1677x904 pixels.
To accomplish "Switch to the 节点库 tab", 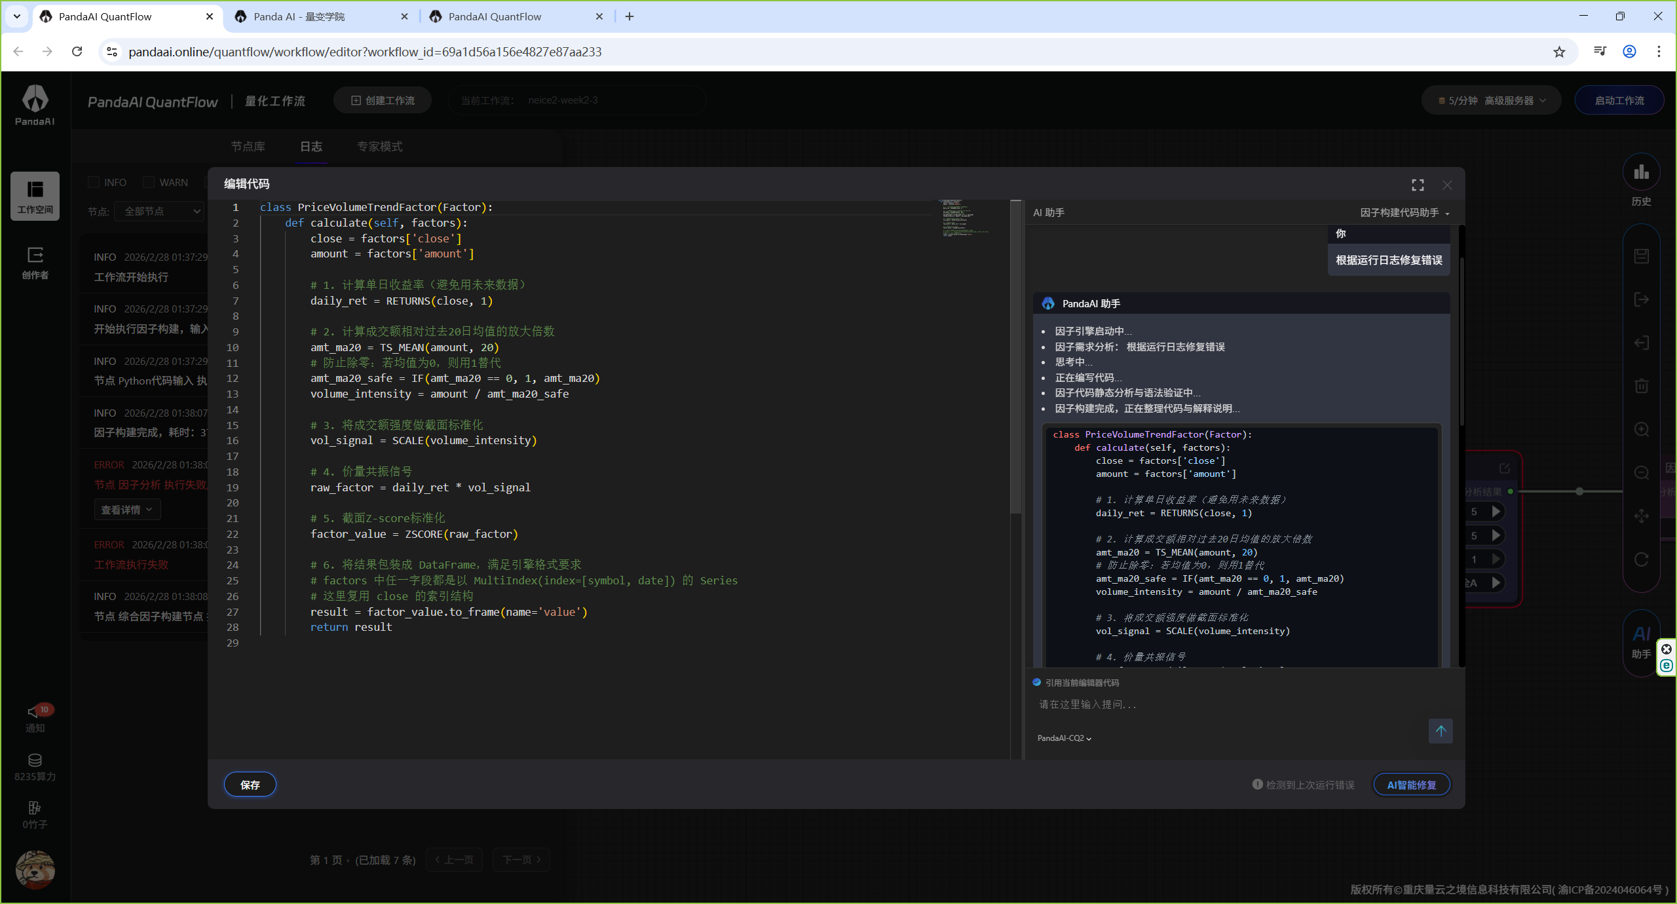I will [x=248, y=147].
